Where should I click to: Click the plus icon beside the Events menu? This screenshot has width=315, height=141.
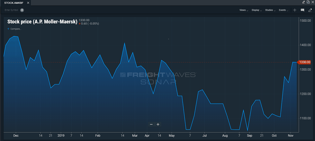[x=295, y=10]
